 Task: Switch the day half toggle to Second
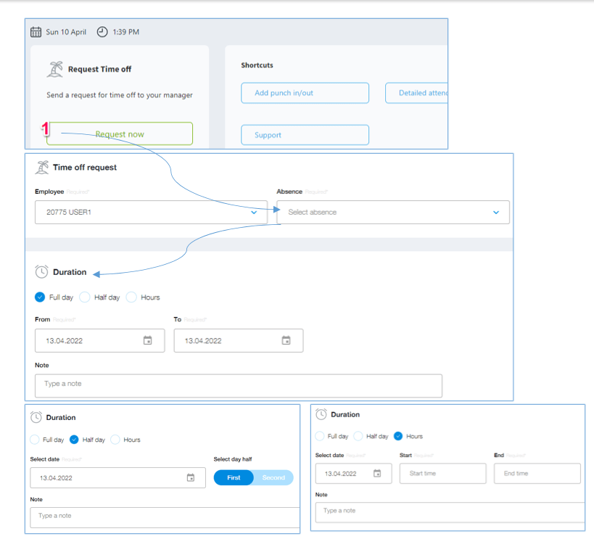click(x=276, y=477)
